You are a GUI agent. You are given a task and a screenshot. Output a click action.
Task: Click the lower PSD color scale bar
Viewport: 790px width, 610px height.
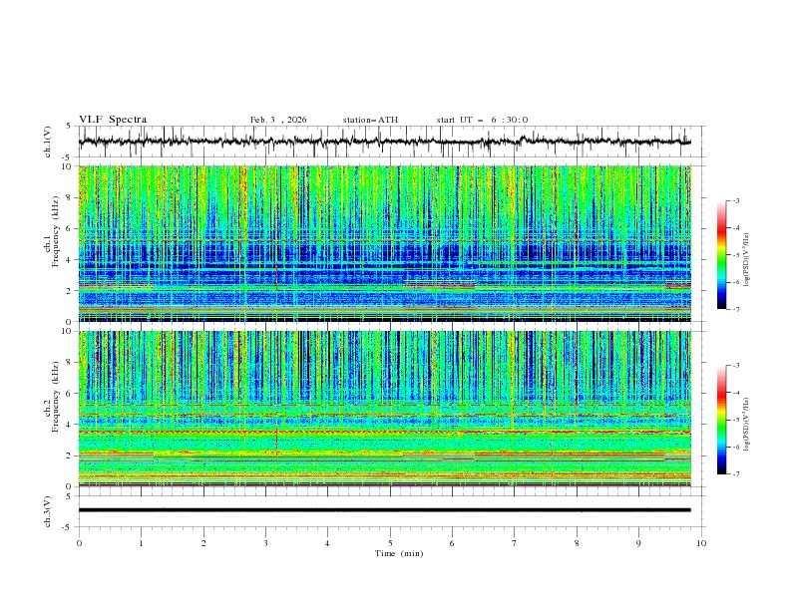(721, 420)
